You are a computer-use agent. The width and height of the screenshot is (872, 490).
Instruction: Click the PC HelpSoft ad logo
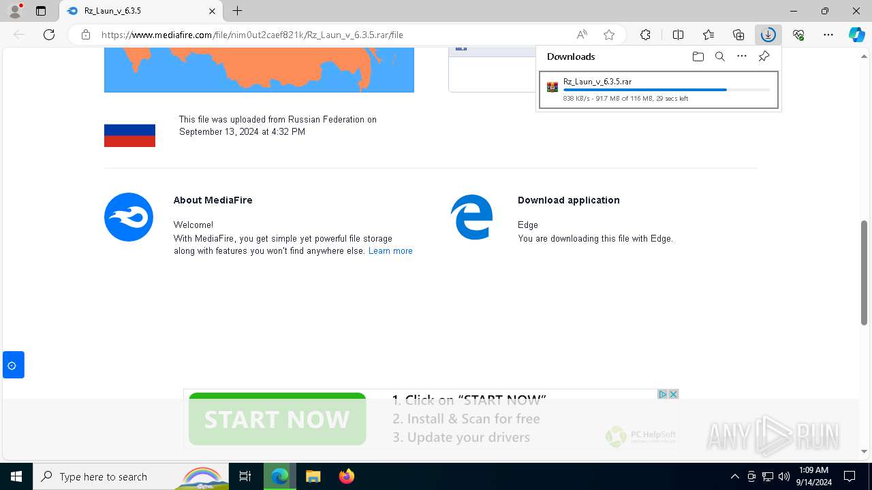[x=641, y=436]
